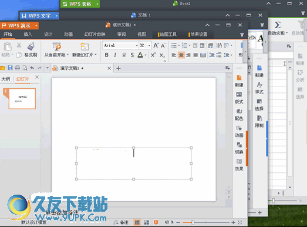Select the Format Painter (格式刷) tool

pos(31,50)
